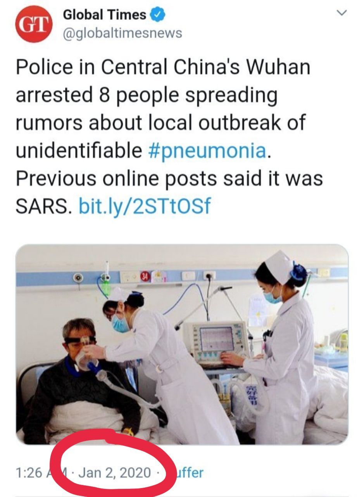Open the attached hospital photo

pos(182,344)
